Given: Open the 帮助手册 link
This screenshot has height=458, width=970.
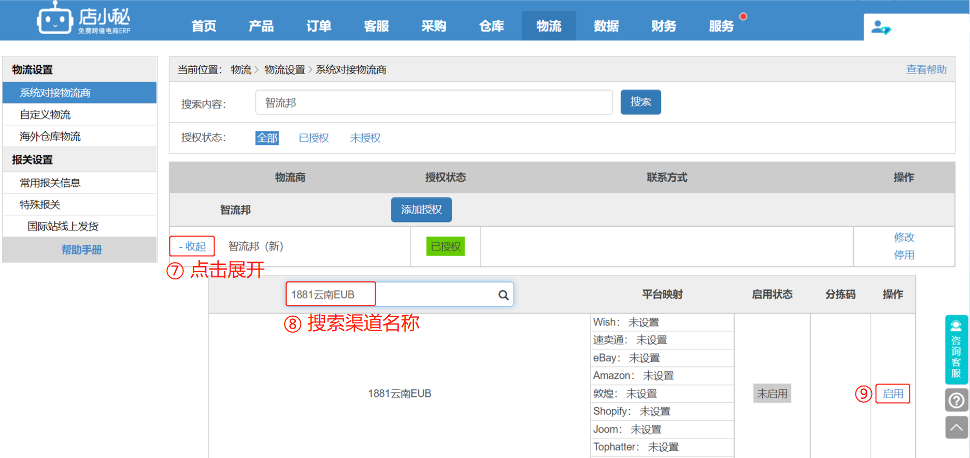Looking at the screenshot, I should point(82,250).
